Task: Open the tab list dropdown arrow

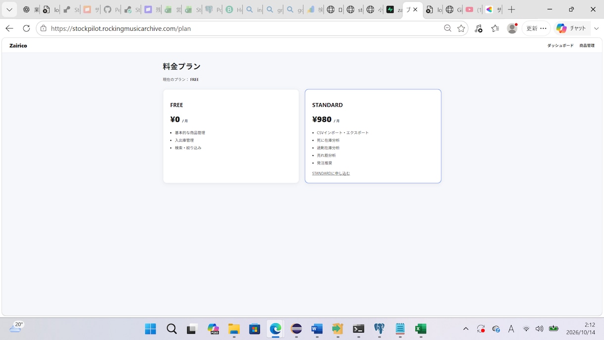Action: 9,9
